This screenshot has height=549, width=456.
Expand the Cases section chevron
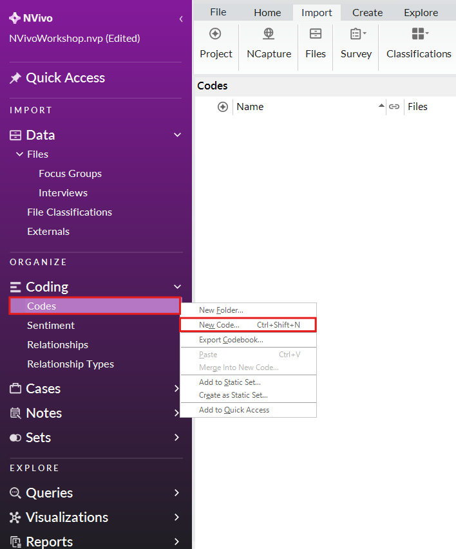pyautogui.click(x=176, y=389)
